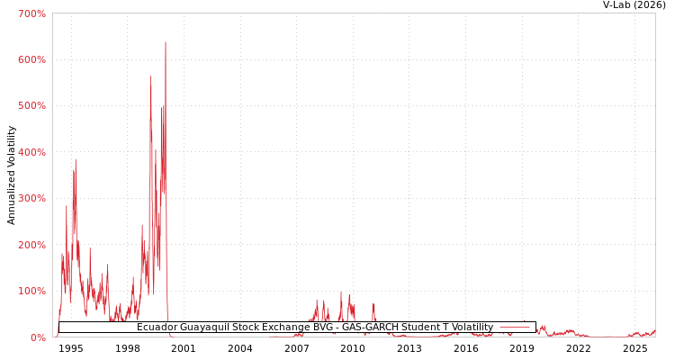Select the second-highest peak near 560%
This screenshot has height=360, width=675.
pos(150,77)
